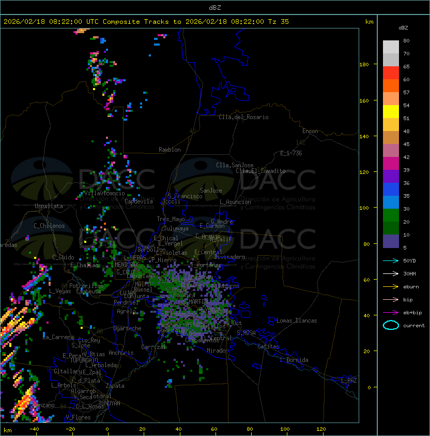Click the 'Ugarteche' map label
The image size is (430, 436).
tap(128, 328)
